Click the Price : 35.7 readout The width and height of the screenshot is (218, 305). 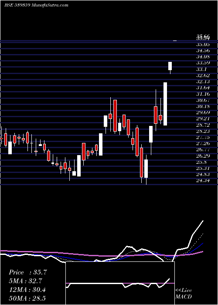(28, 272)
